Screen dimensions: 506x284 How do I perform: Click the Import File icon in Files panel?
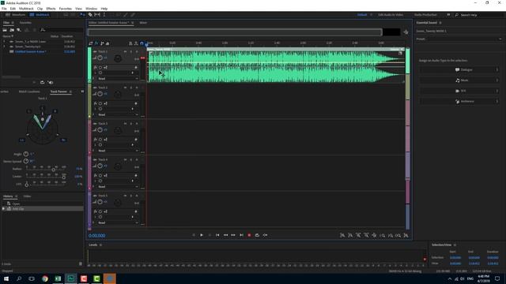[12, 30]
